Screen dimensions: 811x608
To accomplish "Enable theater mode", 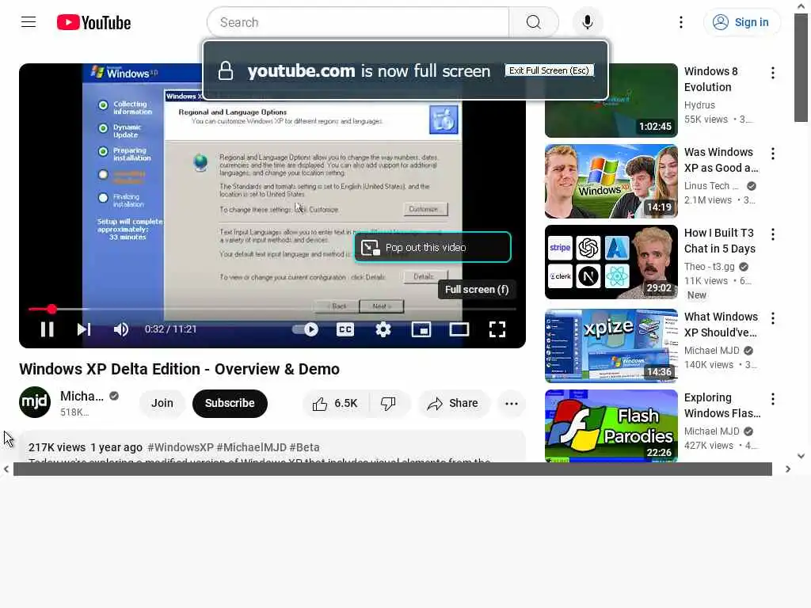I will [x=459, y=329].
